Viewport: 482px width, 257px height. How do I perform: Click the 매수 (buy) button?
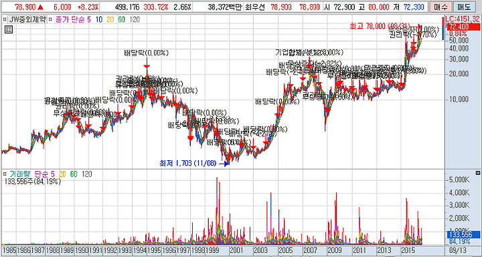pos(440,7)
